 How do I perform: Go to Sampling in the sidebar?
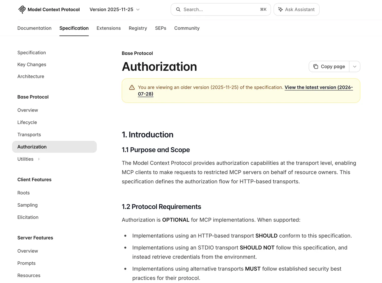coord(27,205)
